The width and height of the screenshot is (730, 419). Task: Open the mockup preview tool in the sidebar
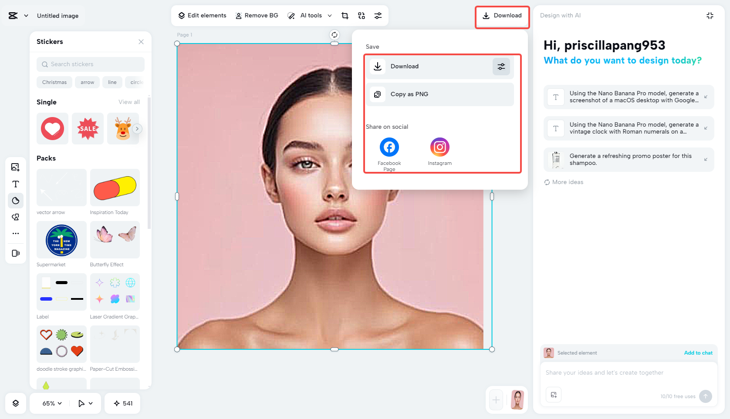tap(16, 254)
